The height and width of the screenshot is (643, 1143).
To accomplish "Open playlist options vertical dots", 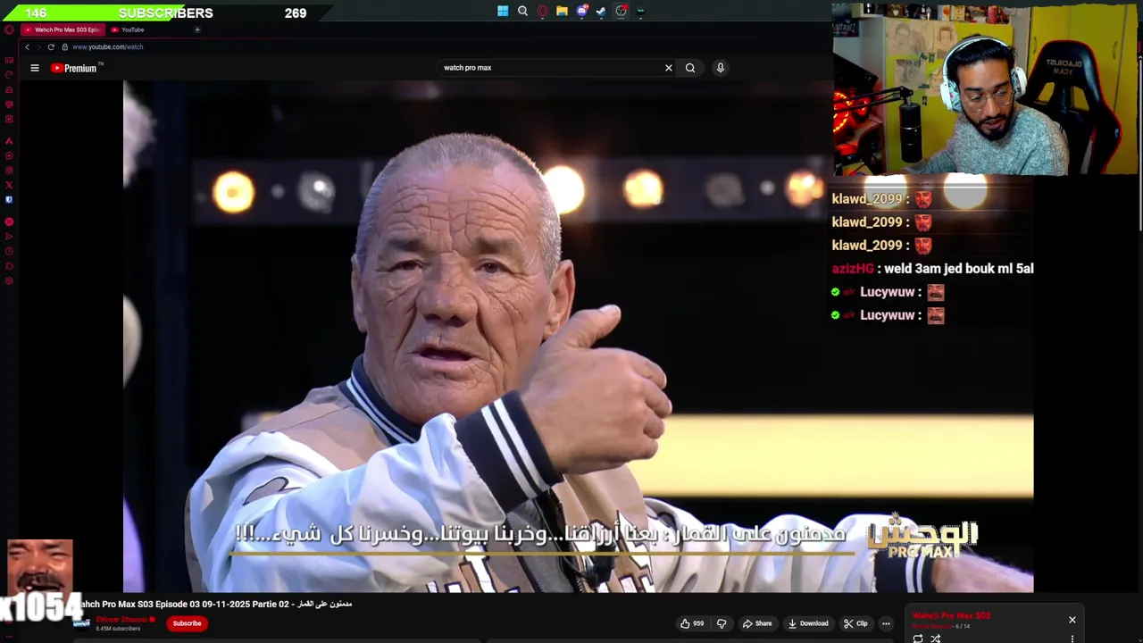I will (1072, 639).
